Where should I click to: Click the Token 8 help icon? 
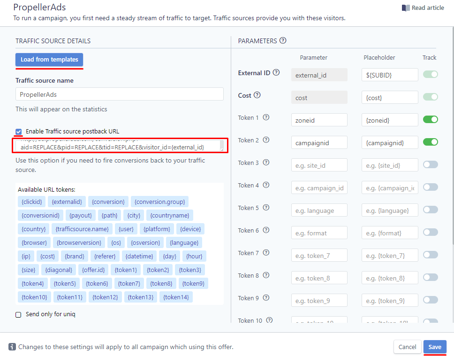point(266,275)
